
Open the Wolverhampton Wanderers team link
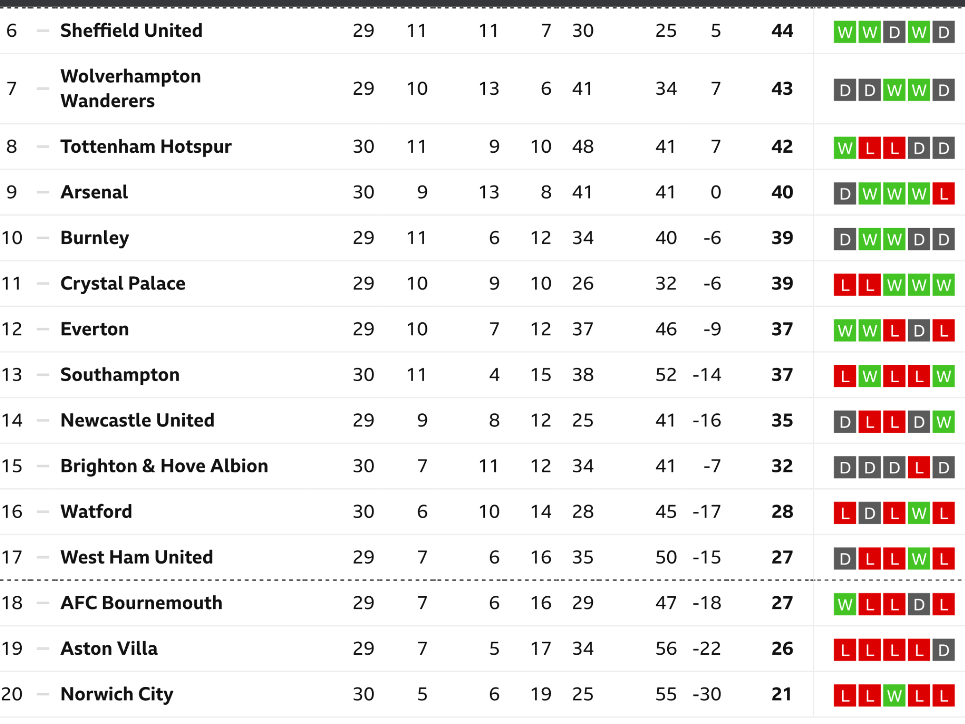pos(131,89)
